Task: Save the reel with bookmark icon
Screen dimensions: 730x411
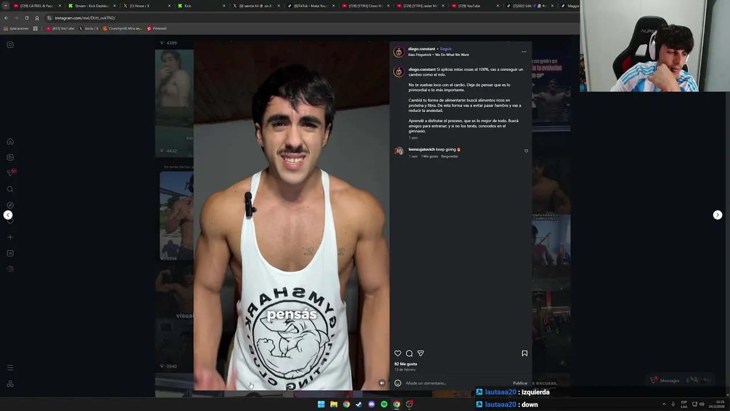Action: 525,353
